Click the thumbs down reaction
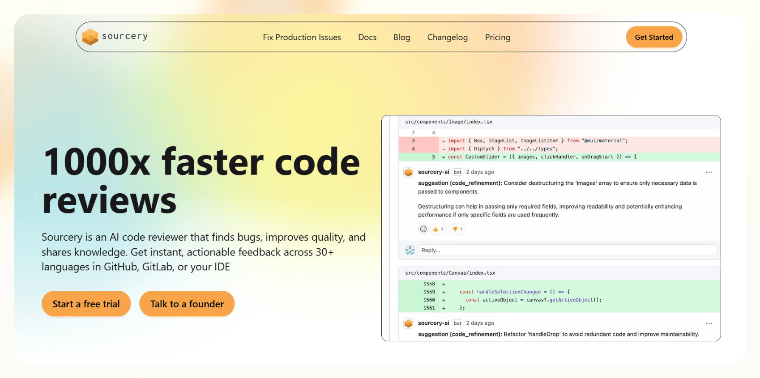Viewport: 760px width, 378px height. pyautogui.click(x=457, y=229)
